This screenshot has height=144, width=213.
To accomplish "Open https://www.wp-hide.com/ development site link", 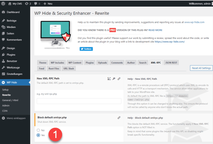I will click(x=170, y=42).
